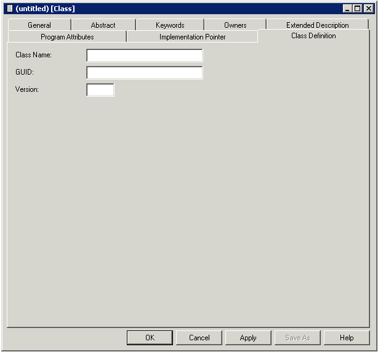Select the Keywords tab

click(x=170, y=25)
